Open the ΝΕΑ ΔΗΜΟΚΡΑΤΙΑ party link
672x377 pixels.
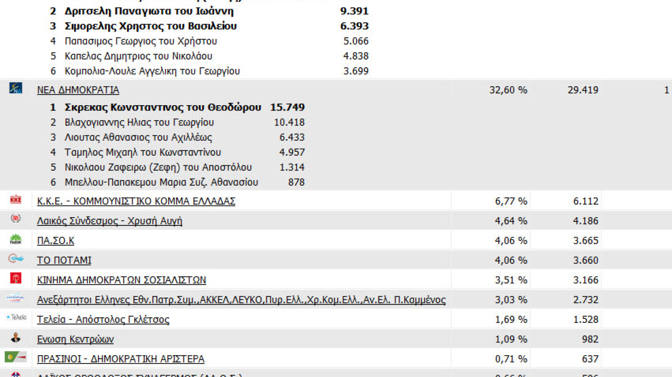[78, 90]
